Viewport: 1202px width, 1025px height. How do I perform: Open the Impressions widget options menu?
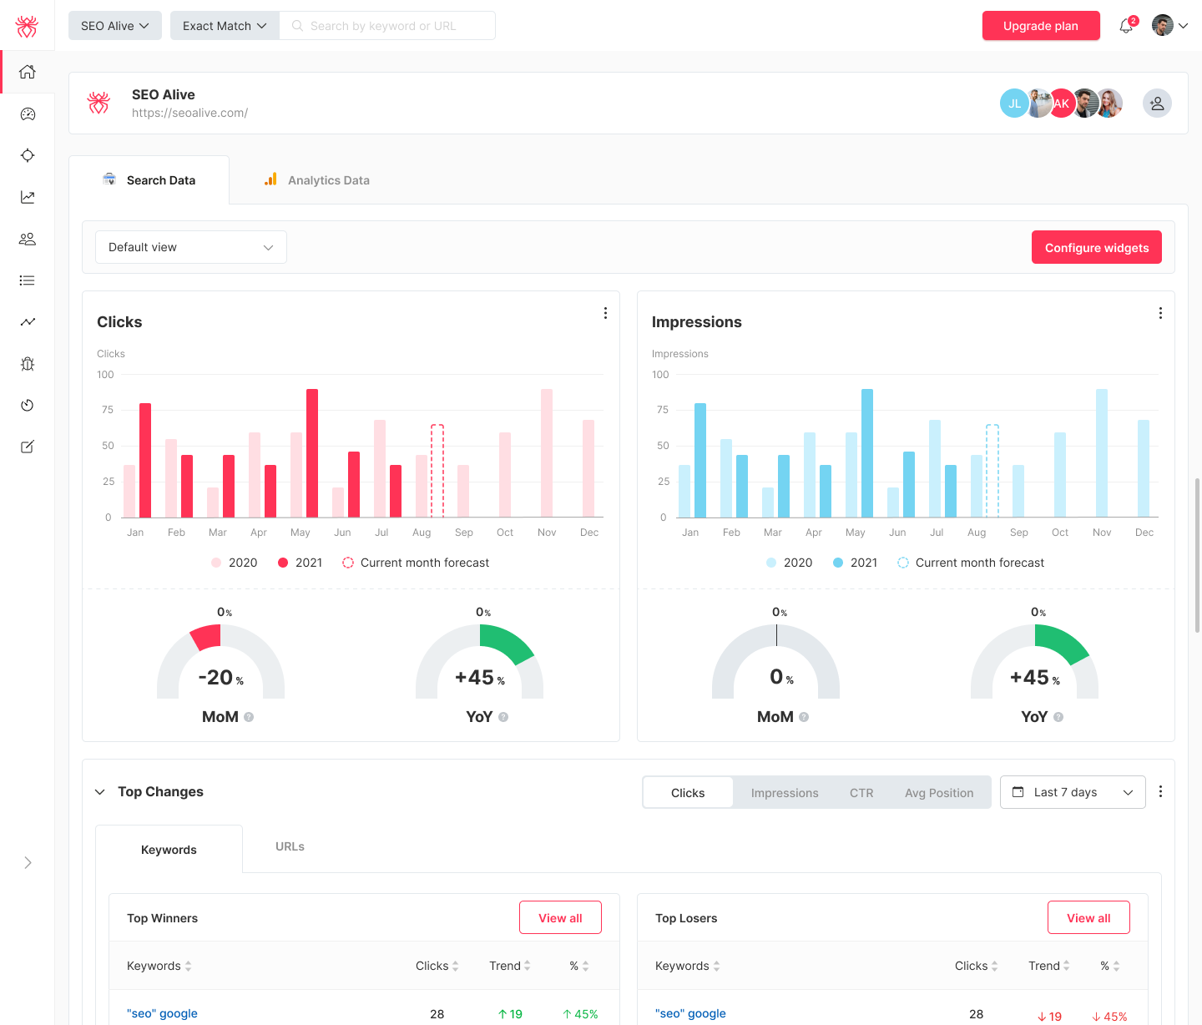[1160, 313]
